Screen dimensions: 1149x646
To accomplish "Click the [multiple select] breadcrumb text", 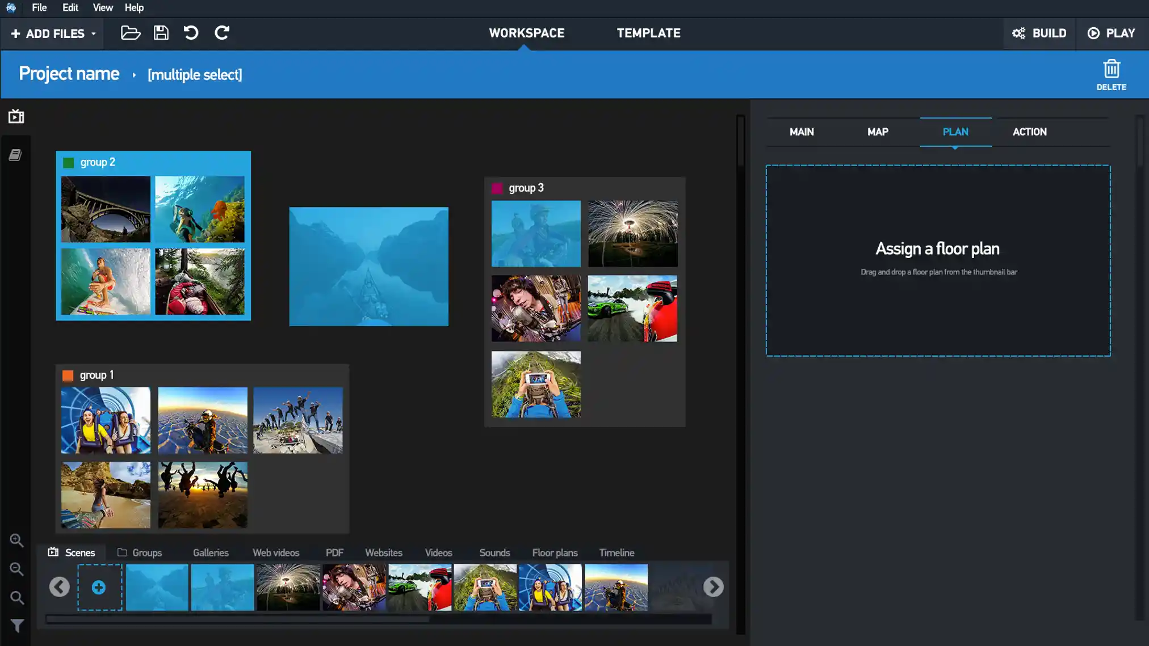I will [195, 75].
